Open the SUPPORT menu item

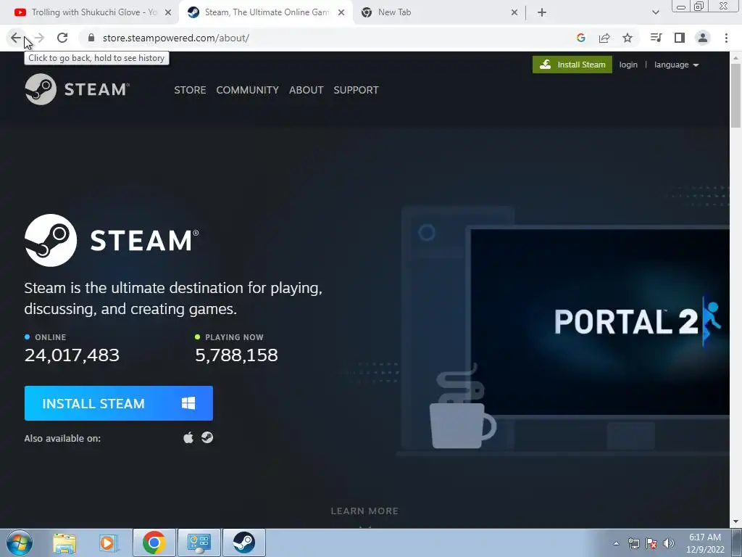(x=356, y=90)
